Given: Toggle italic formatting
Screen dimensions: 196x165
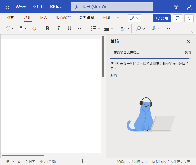Looking at the screenshot, I should [x=58, y=29].
